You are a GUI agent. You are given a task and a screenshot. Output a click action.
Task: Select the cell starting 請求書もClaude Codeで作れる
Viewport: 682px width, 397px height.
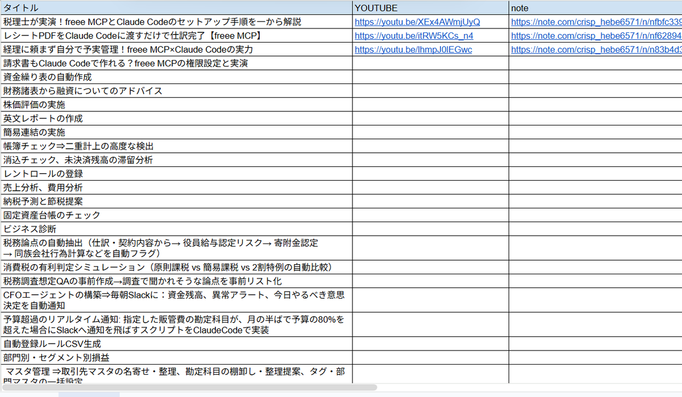coord(176,63)
